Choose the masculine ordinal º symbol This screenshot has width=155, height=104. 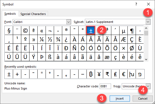pyautogui.click(x=25, y=39)
